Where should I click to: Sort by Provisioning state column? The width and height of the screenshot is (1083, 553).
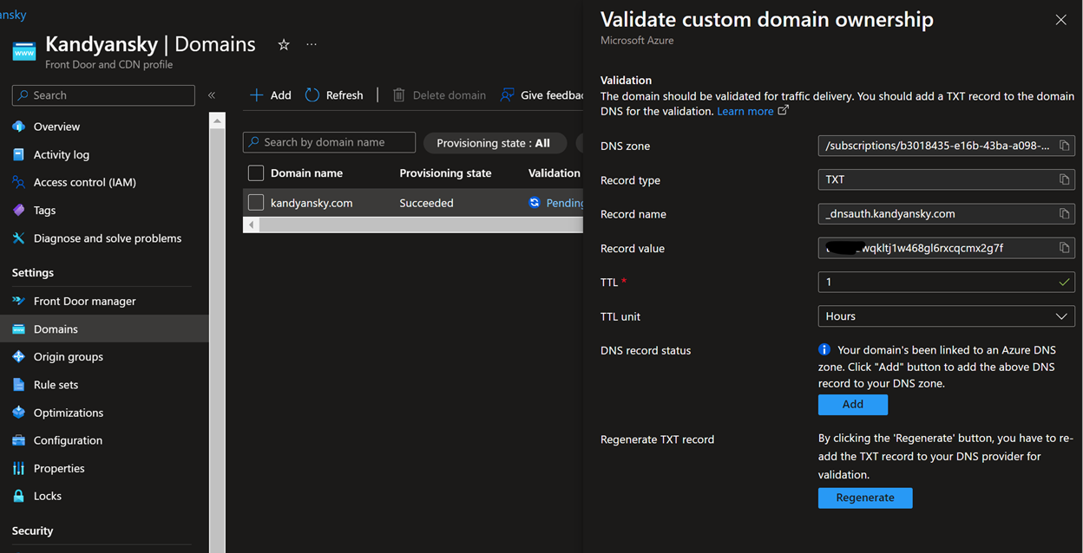click(x=445, y=173)
